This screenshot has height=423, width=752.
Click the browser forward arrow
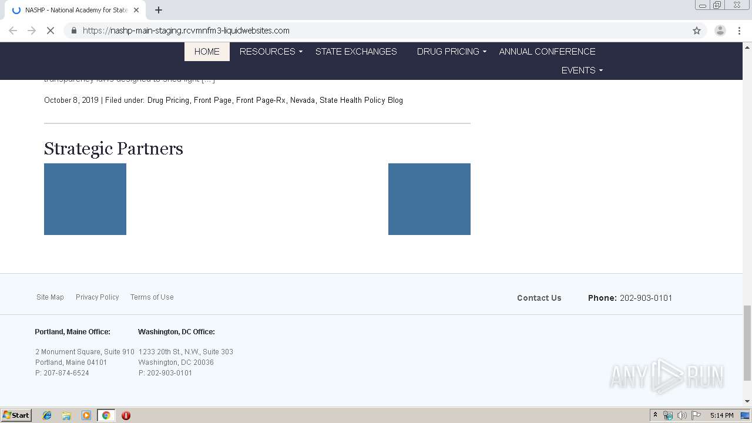click(32, 31)
